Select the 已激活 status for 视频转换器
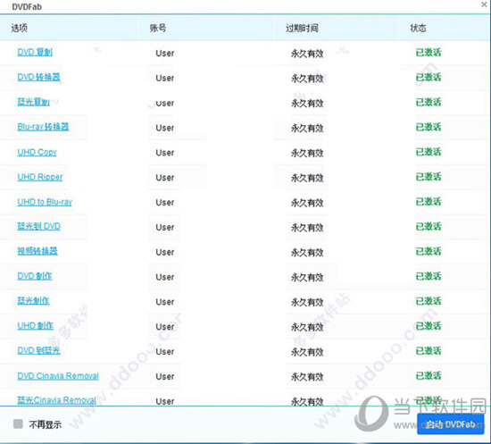The height and width of the screenshot is (444, 491). (429, 251)
